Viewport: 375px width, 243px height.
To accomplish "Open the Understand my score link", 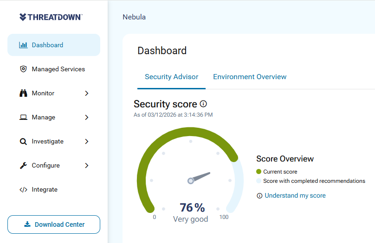I will click(295, 195).
